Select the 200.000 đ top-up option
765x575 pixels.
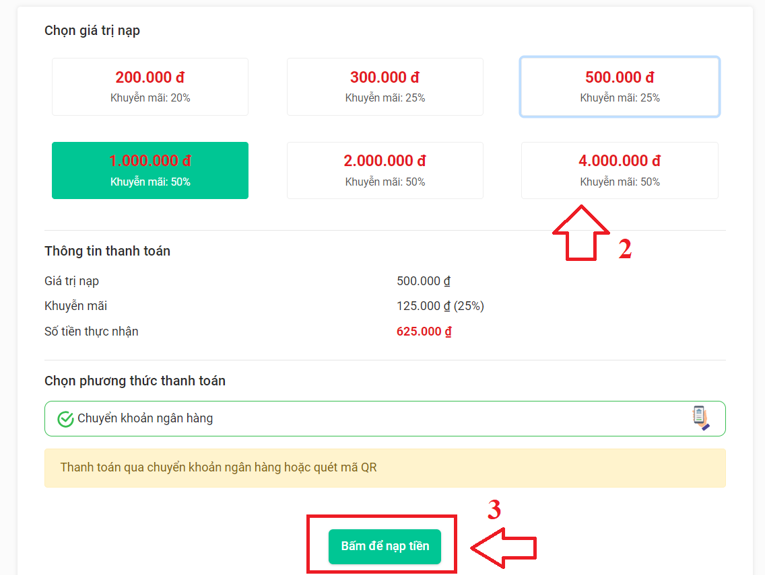pos(150,87)
